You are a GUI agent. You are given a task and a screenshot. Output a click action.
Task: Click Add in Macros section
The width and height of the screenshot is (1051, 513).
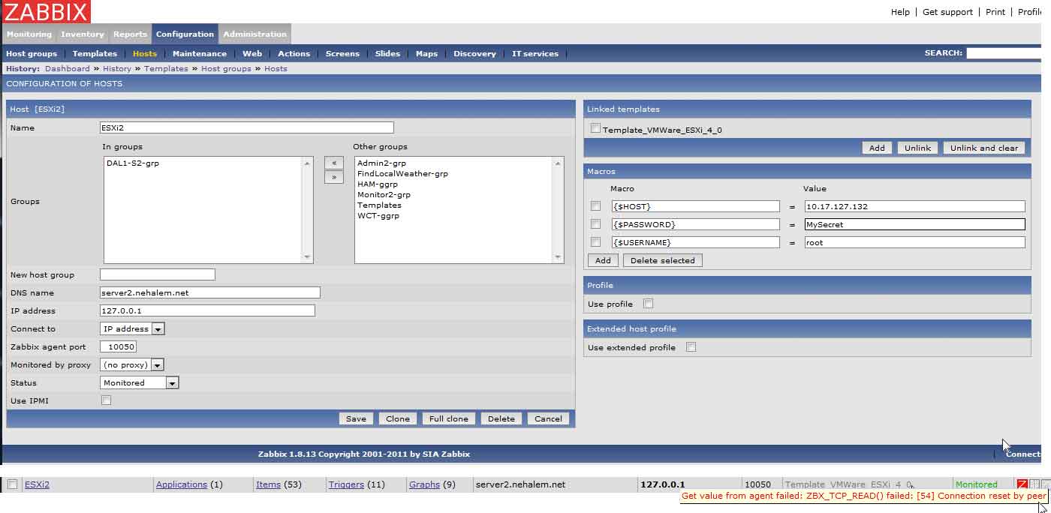(603, 260)
